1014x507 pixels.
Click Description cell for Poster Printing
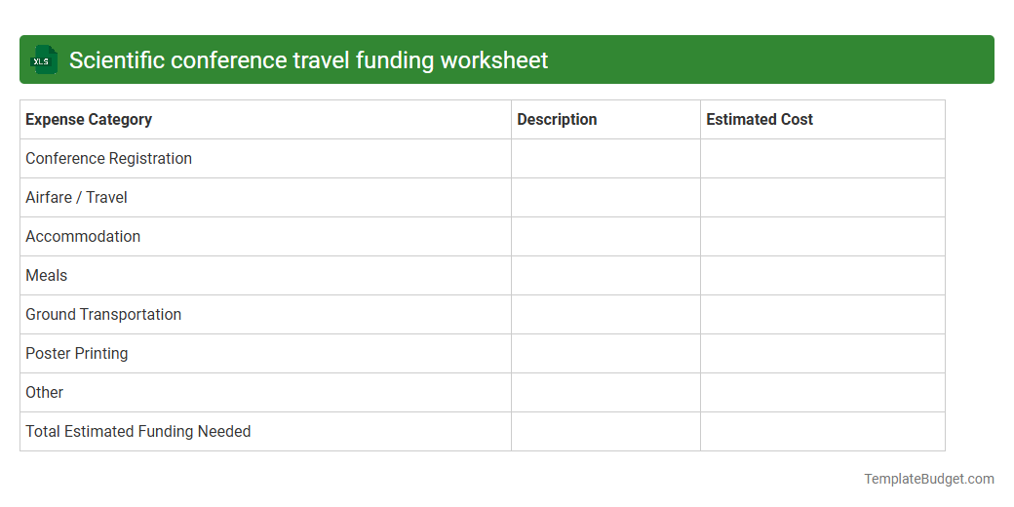point(605,353)
